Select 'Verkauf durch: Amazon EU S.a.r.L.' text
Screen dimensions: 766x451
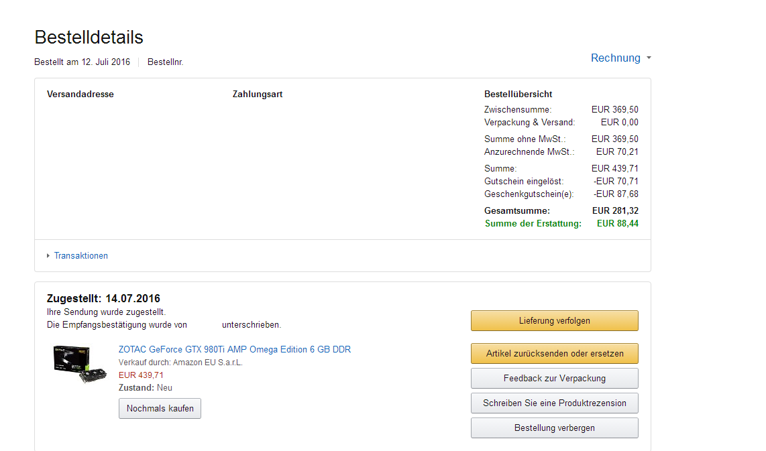pyautogui.click(x=180, y=363)
